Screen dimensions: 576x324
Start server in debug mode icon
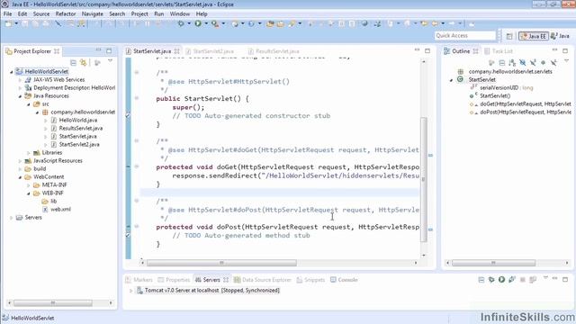coord(491,280)
